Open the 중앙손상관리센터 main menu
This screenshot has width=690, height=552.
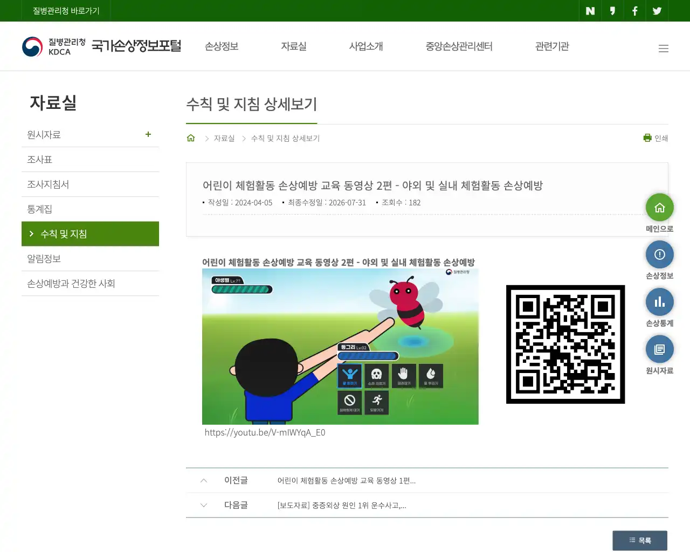coord(459,46)
